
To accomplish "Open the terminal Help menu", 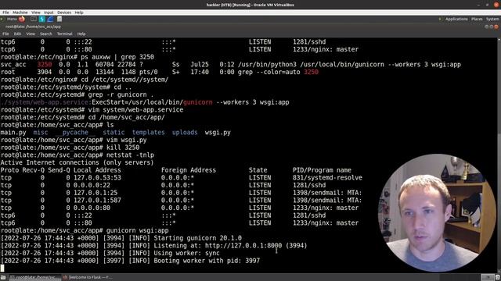I will point(81,34).
